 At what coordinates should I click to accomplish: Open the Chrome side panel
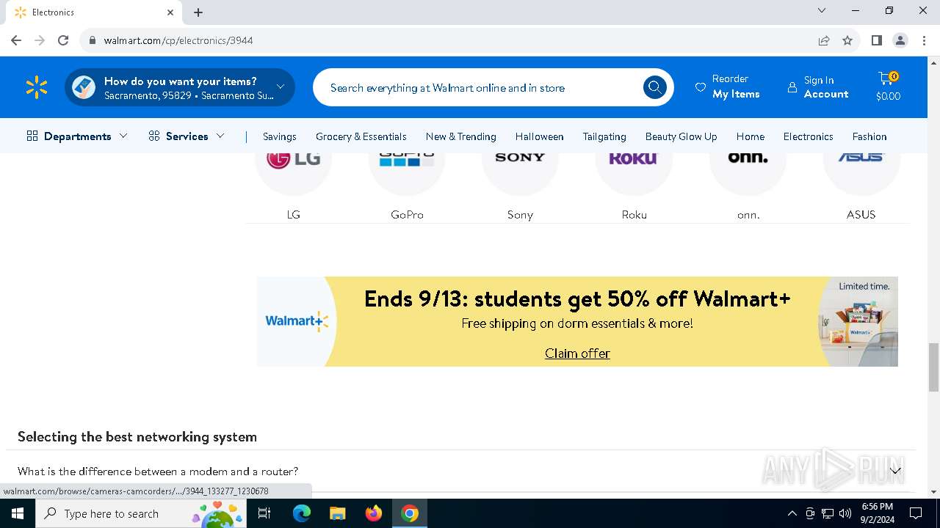click(x=876, y=40)
